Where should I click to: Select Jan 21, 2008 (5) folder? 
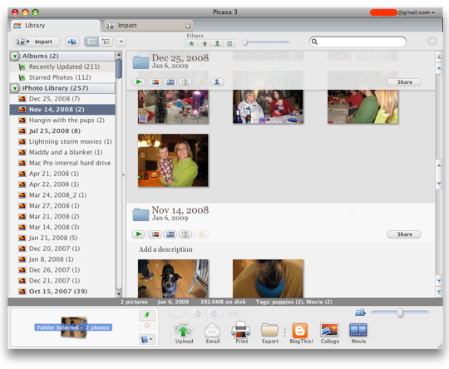(x=62, y=238)
